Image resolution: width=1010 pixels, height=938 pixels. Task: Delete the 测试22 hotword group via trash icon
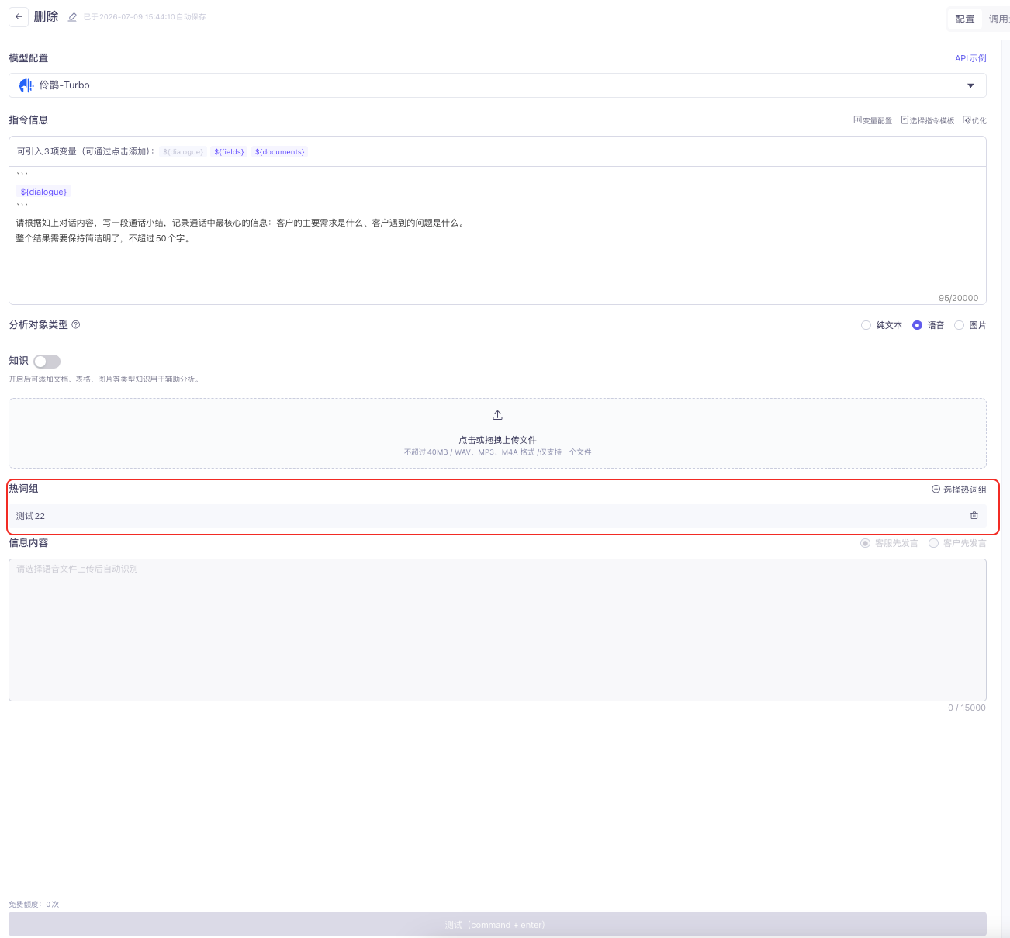tap(974, 516)
